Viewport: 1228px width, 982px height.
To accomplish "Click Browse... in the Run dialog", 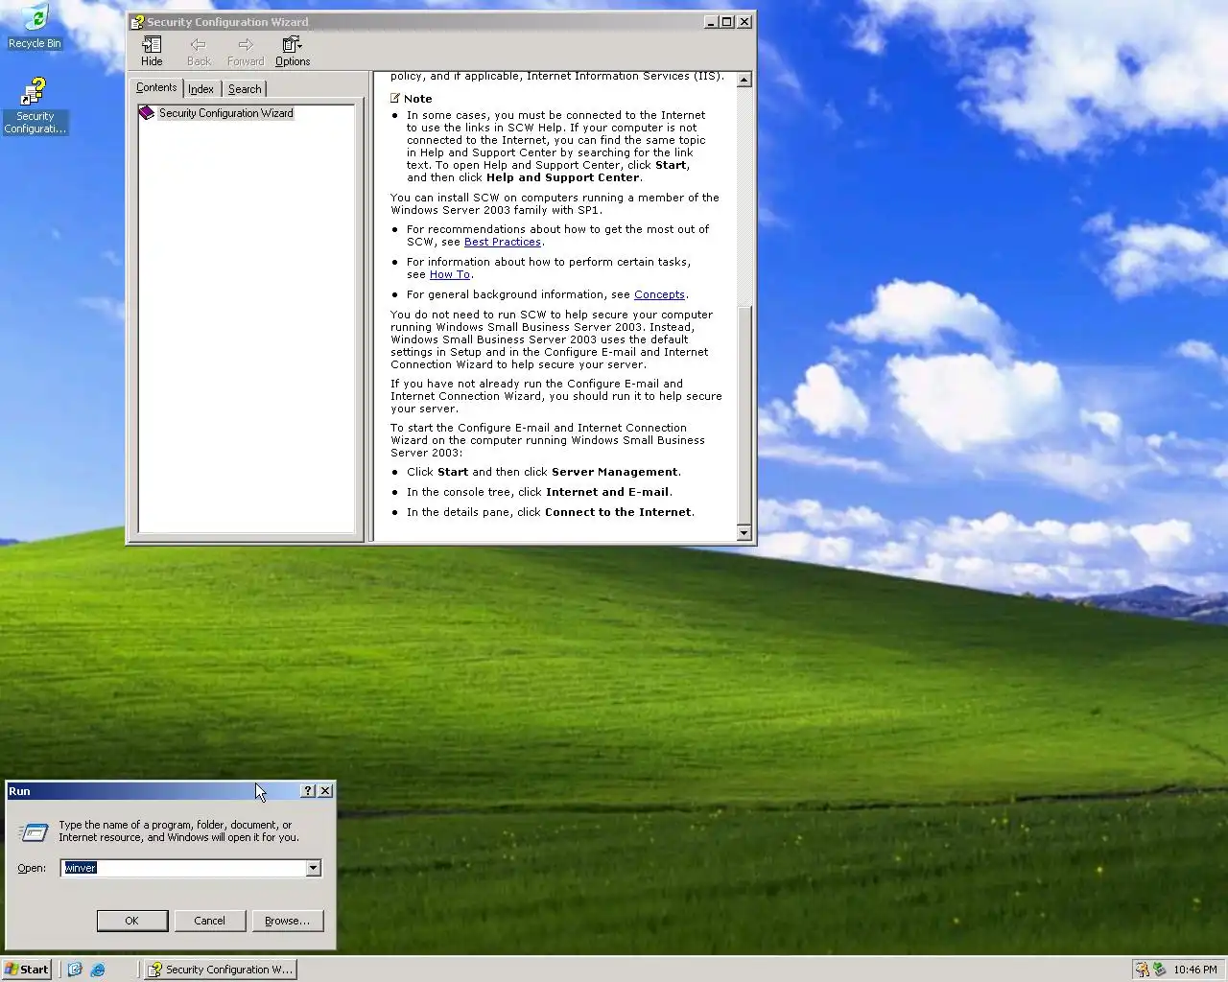I will click(287, 921).
